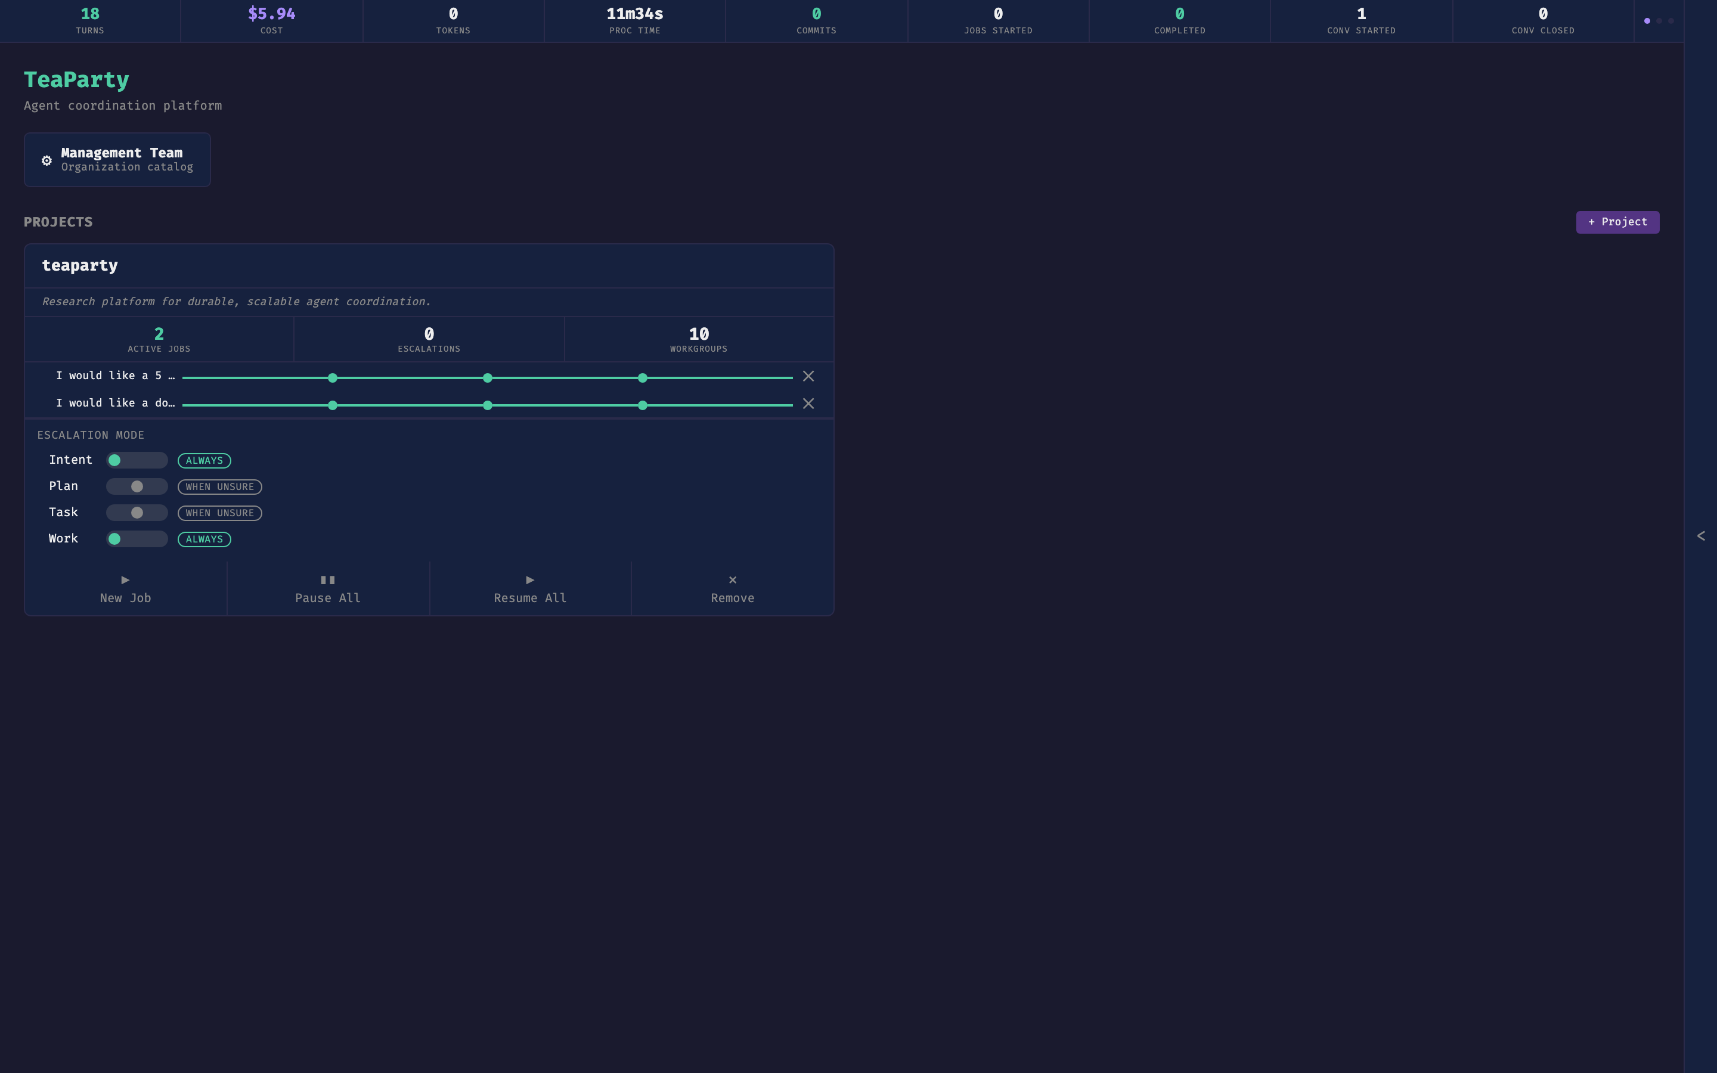Click the Completed stat
This screenshot has width=1717, height=1073.
coord(1180,21)
